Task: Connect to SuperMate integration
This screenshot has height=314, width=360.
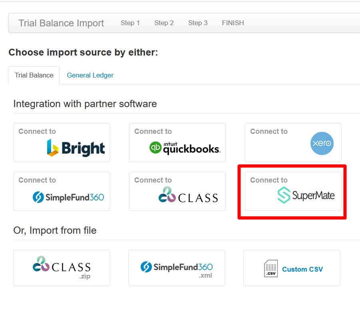Action: coord(293,191)
